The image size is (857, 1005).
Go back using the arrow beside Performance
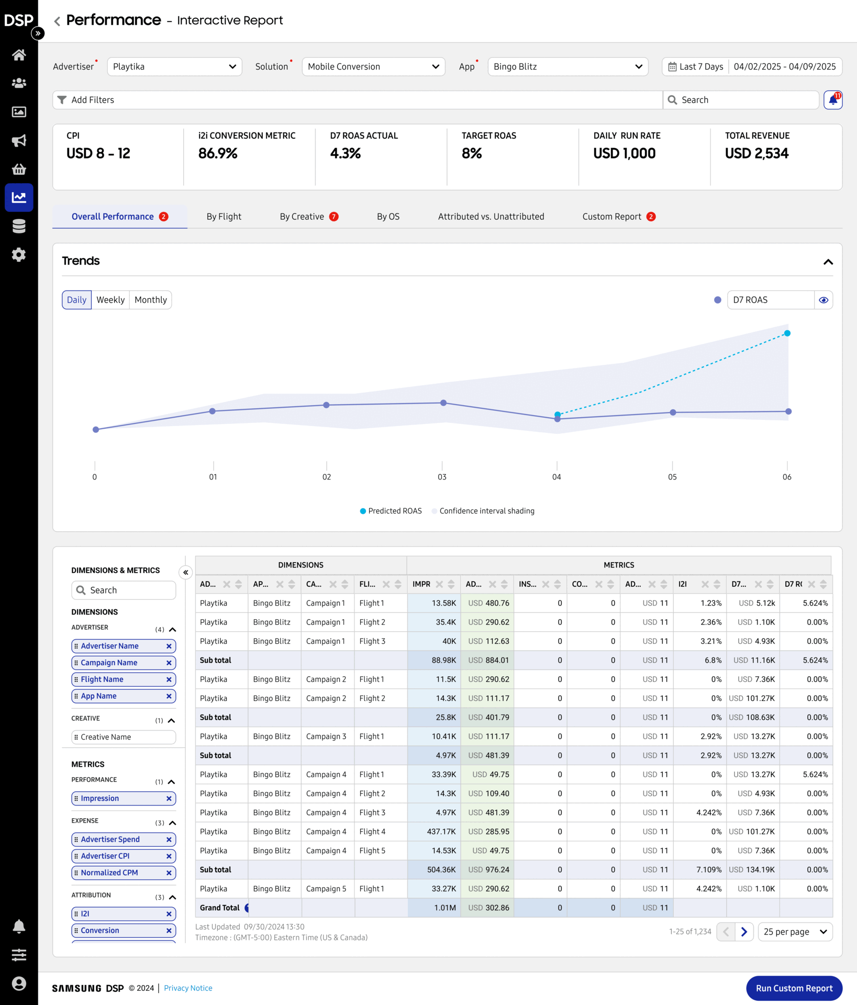click(x=57, y=21)
